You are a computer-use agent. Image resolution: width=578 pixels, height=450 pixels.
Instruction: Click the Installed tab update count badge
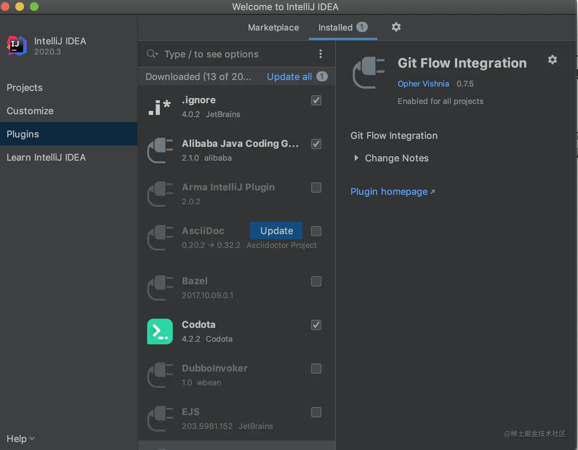pyautogui.click(x=362, y=27)
